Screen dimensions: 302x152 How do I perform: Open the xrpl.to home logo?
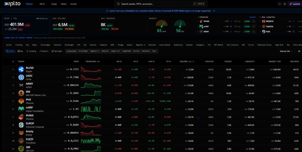tap(12, 4)
